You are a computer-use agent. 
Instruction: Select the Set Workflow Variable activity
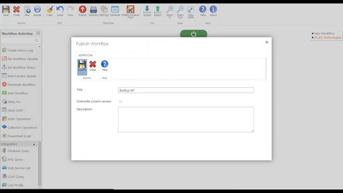20,58
